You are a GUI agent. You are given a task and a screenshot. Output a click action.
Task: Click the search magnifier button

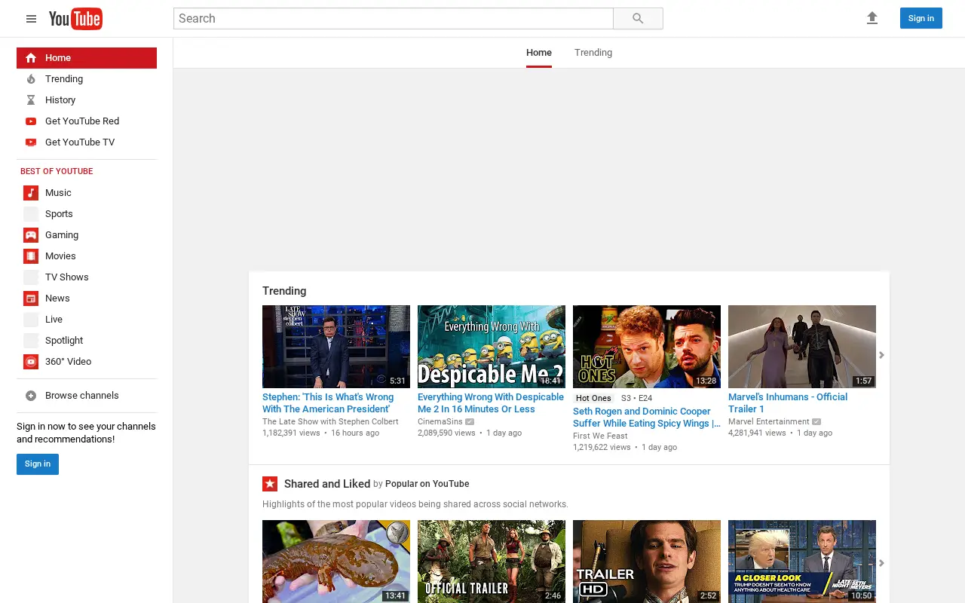pos(638,19)
